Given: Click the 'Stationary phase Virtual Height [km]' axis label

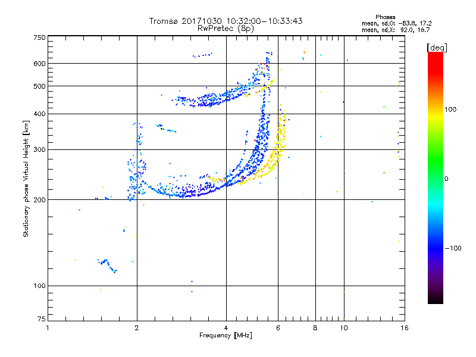Looking at the screenshot, I should click(26, 178).
